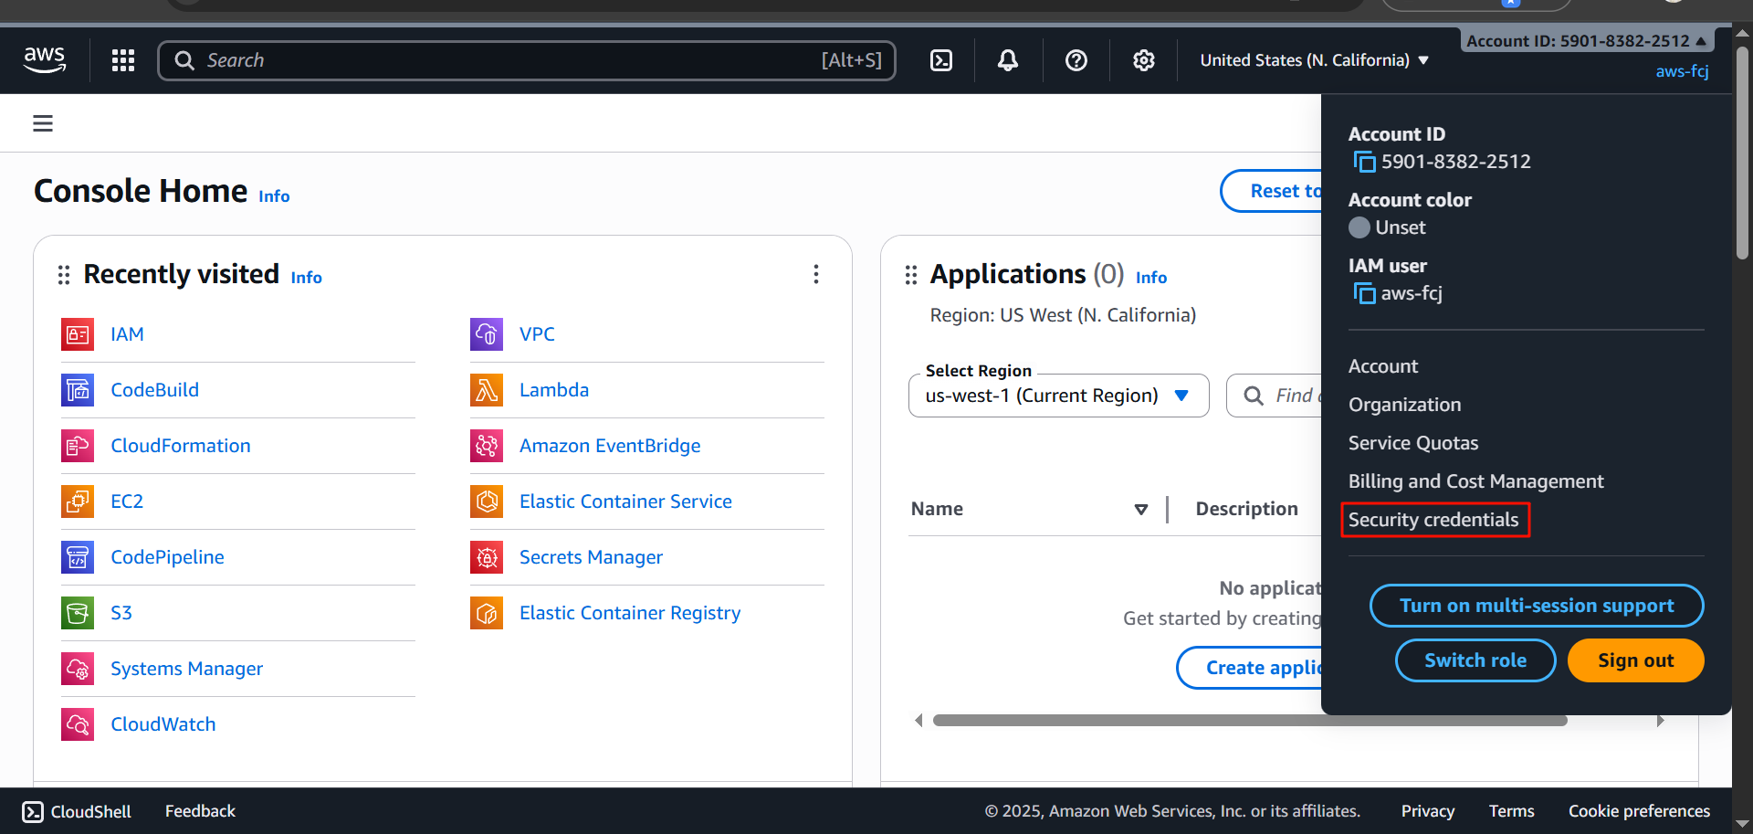Open the Elastic Container Registry icon
This screenshot has height=834, width=1753.
coord(487,613)
